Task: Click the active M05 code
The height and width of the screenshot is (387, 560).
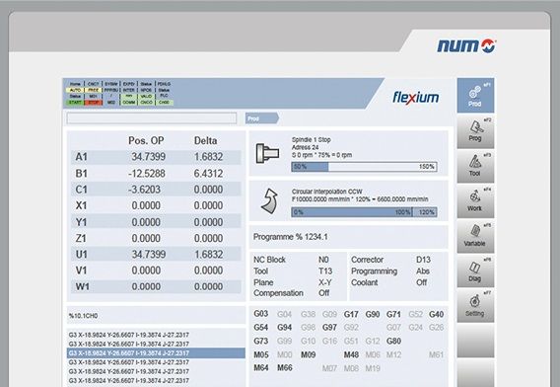Action: click(x=260, y=354)
